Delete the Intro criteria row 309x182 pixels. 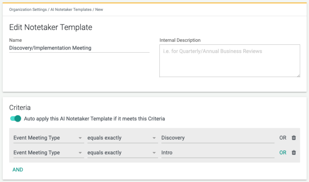294,153
